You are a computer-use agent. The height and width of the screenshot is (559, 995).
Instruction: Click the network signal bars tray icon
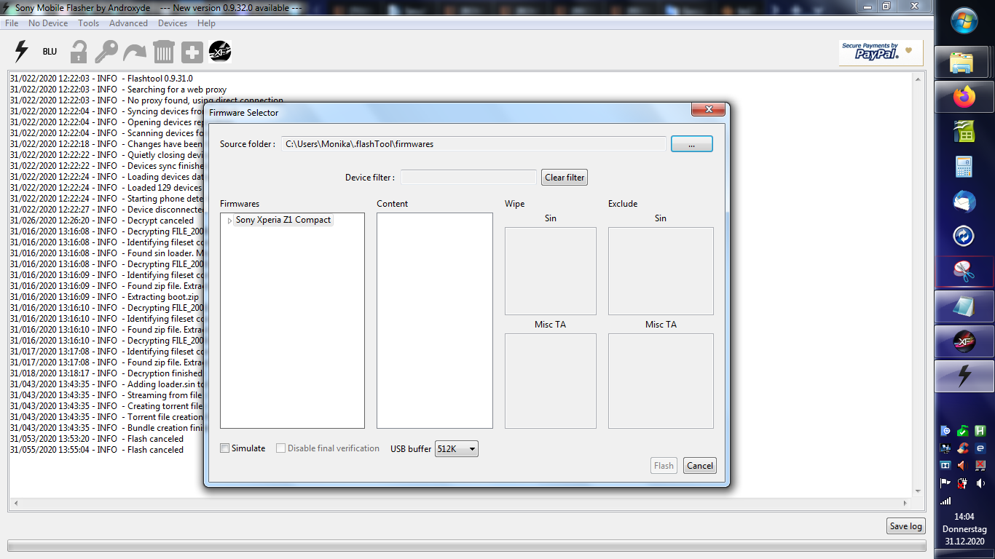(945, 501)
